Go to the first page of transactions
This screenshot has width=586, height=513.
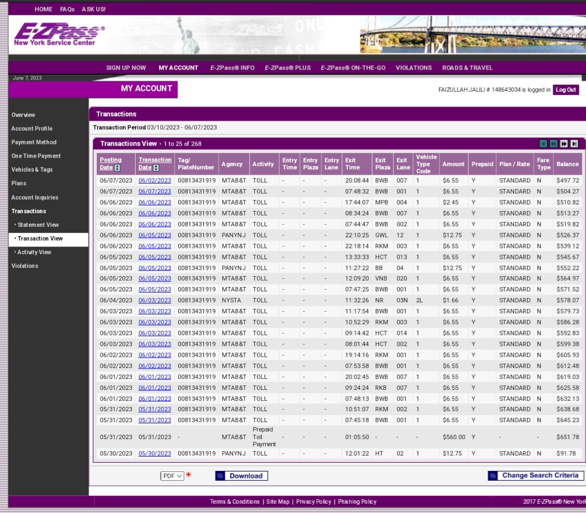click(543, 144)
